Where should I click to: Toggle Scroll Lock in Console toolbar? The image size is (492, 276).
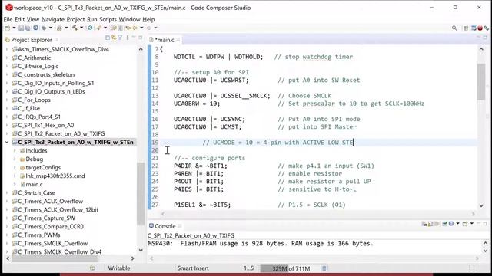pos(430,224)
